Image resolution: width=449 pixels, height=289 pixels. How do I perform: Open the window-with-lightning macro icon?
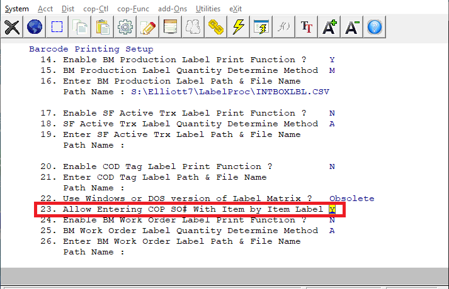click(261, 27)
